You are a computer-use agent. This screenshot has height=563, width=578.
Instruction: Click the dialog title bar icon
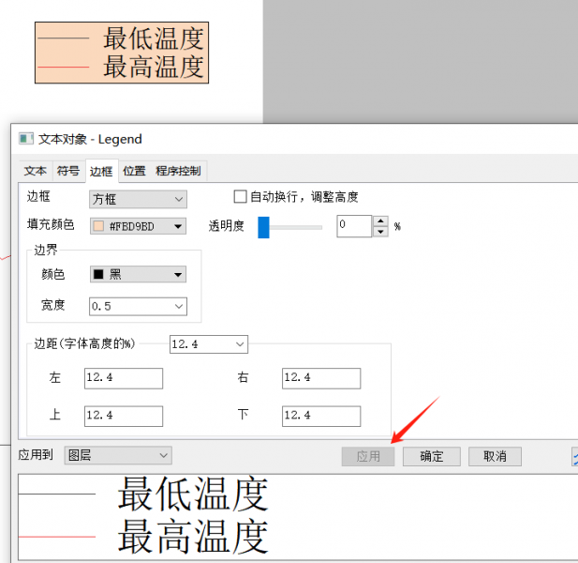click(x=26, y=139)
